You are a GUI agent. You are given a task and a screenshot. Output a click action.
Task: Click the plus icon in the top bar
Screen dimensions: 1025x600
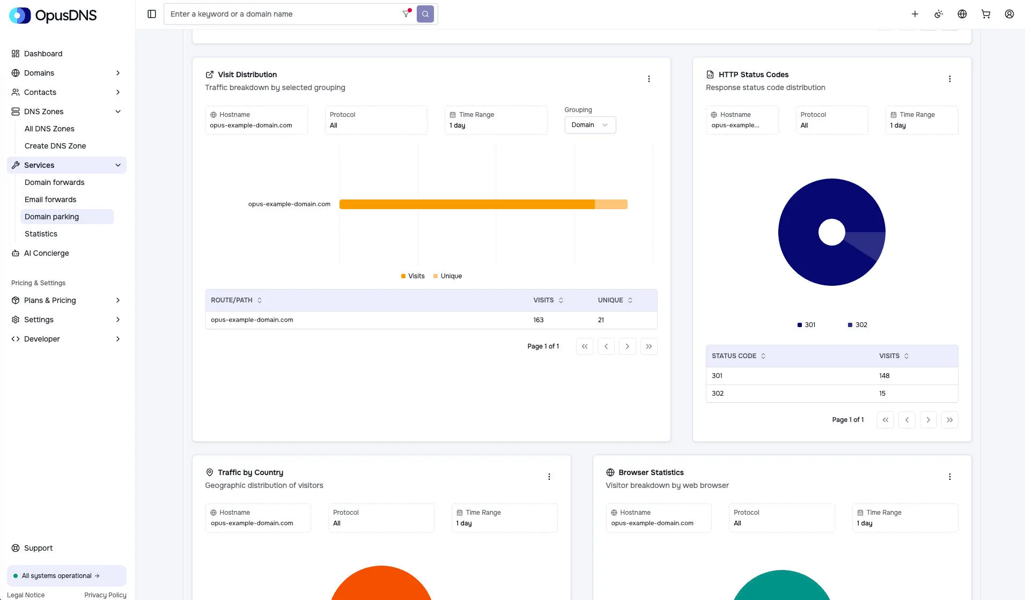click(x=915, y=14)
